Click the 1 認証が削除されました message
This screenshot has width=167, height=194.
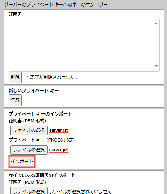pos(52,77)
